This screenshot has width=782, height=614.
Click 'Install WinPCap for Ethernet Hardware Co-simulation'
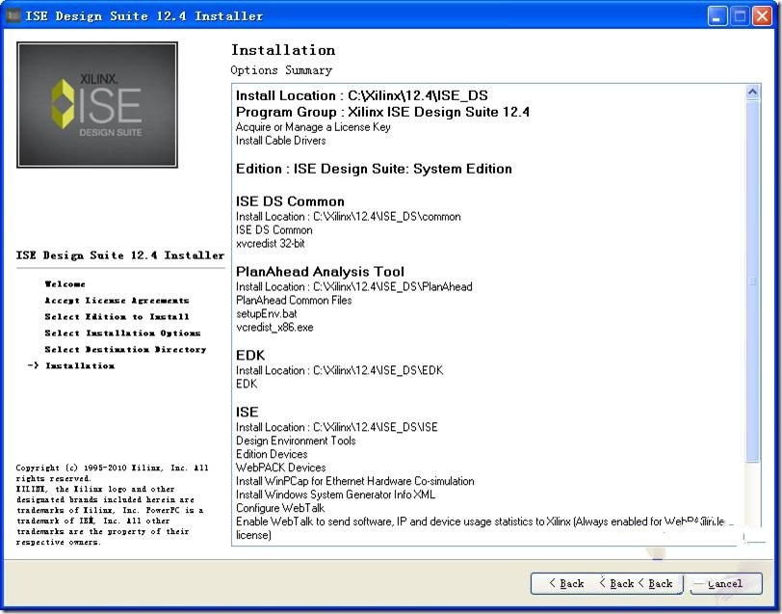355,481
